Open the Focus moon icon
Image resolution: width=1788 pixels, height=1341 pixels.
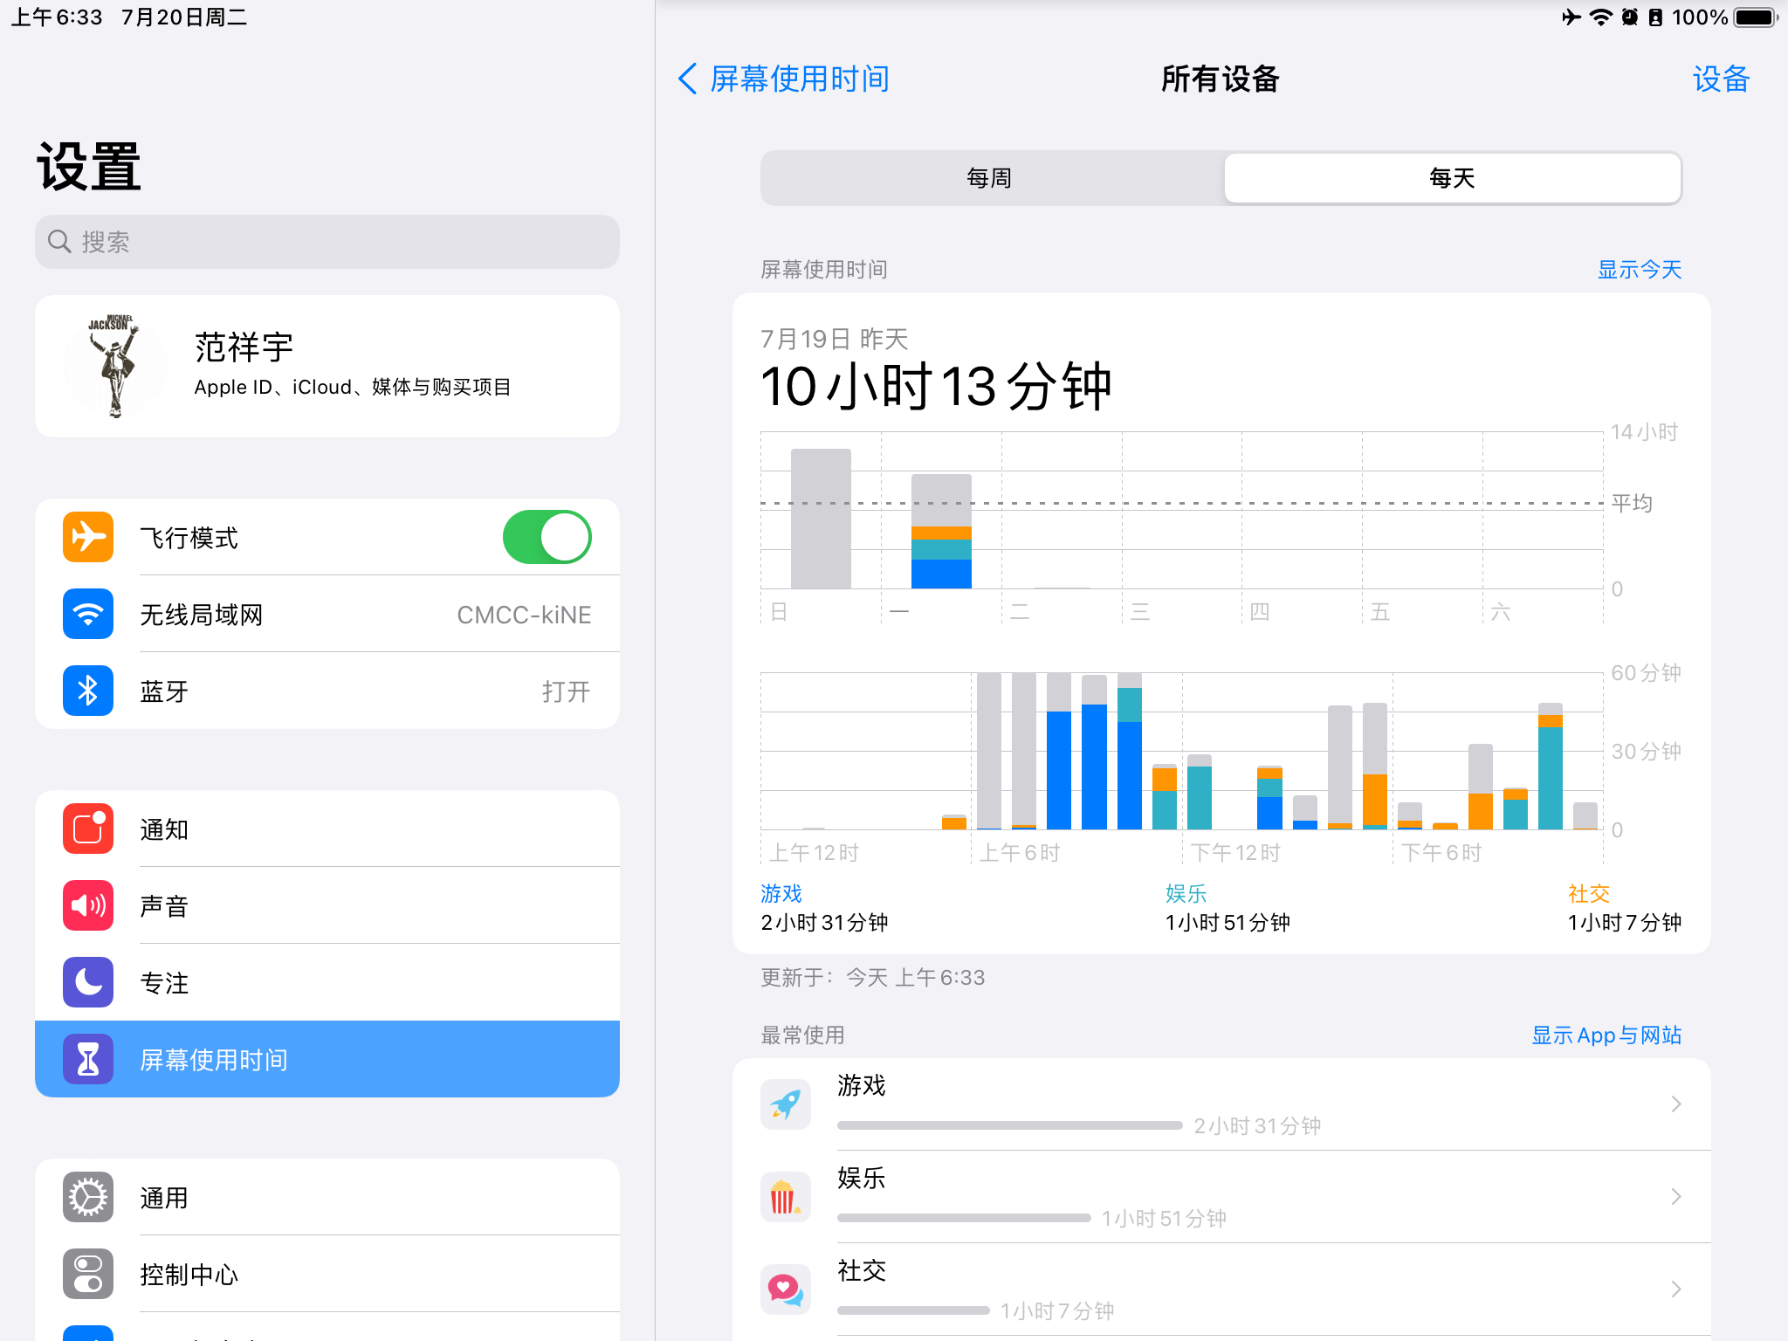click(88, 982)
